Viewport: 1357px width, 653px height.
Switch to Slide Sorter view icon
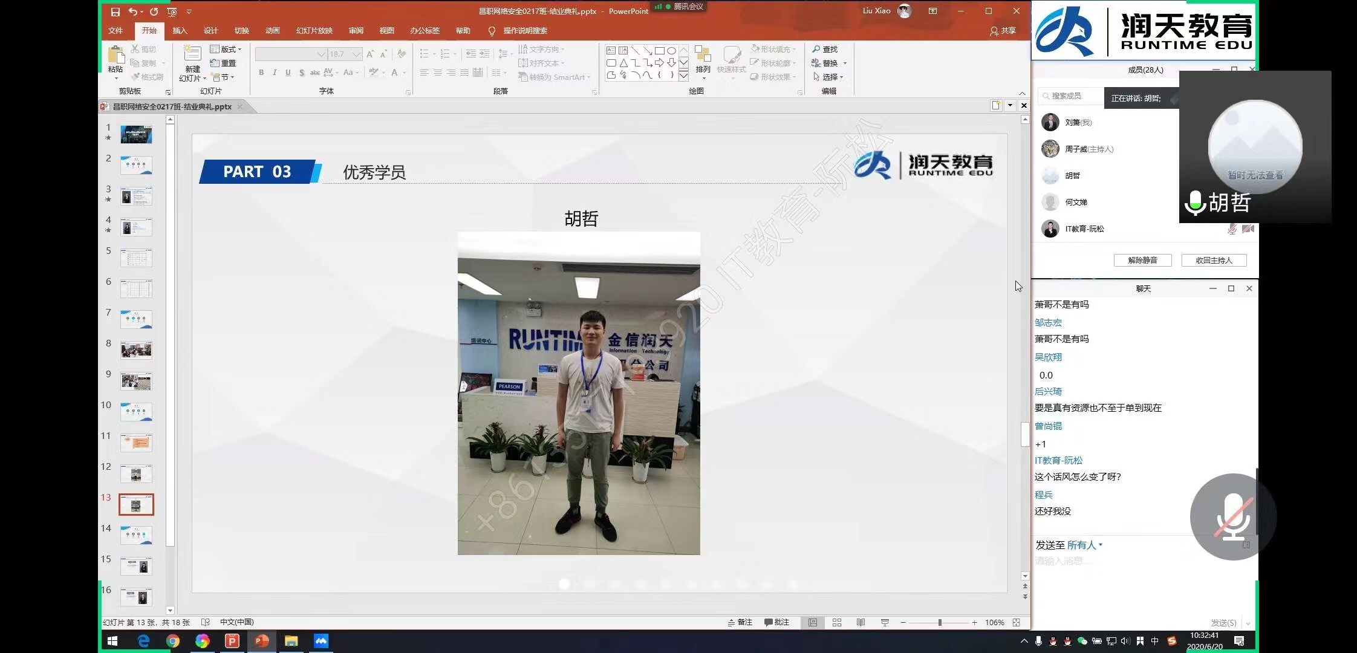coord(837,622)
